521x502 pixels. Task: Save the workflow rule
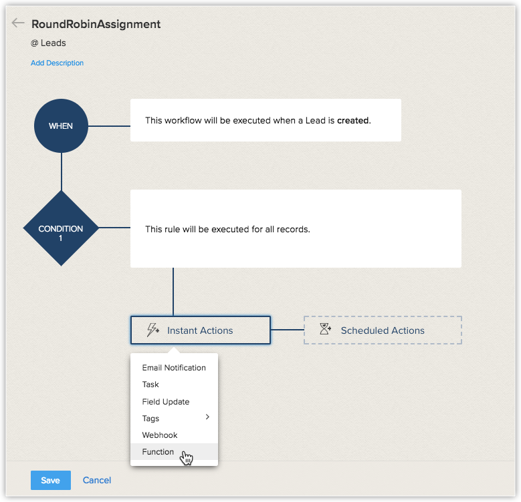(x=51, y=480)
